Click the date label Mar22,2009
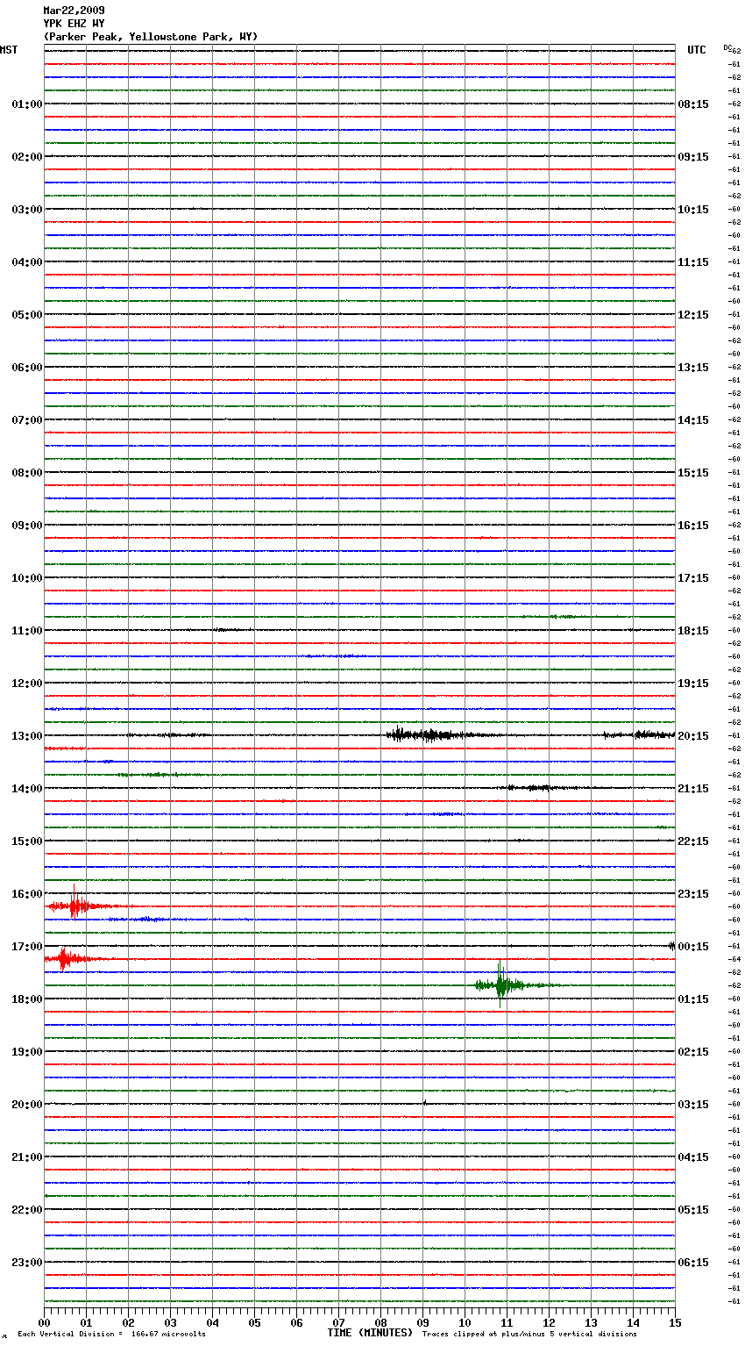 [74, 11]
